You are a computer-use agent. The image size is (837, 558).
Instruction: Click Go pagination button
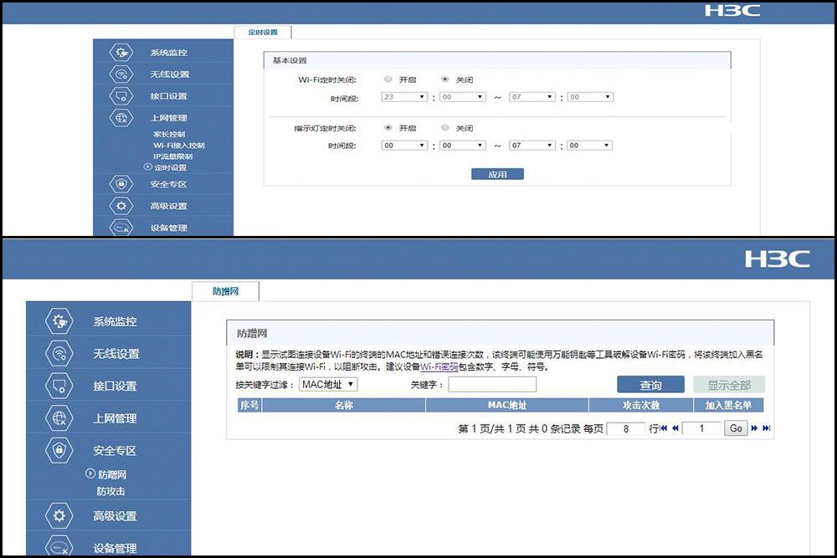(736, 427)
